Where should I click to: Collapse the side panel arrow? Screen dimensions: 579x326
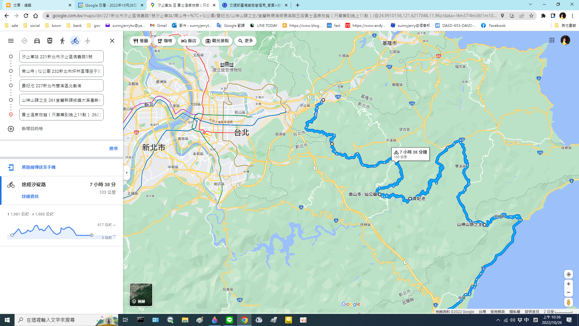coord(127,173)
